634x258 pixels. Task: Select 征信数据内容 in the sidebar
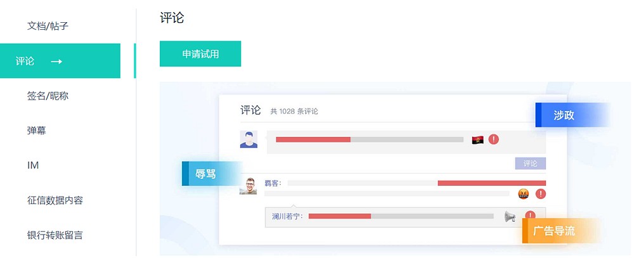55,200
